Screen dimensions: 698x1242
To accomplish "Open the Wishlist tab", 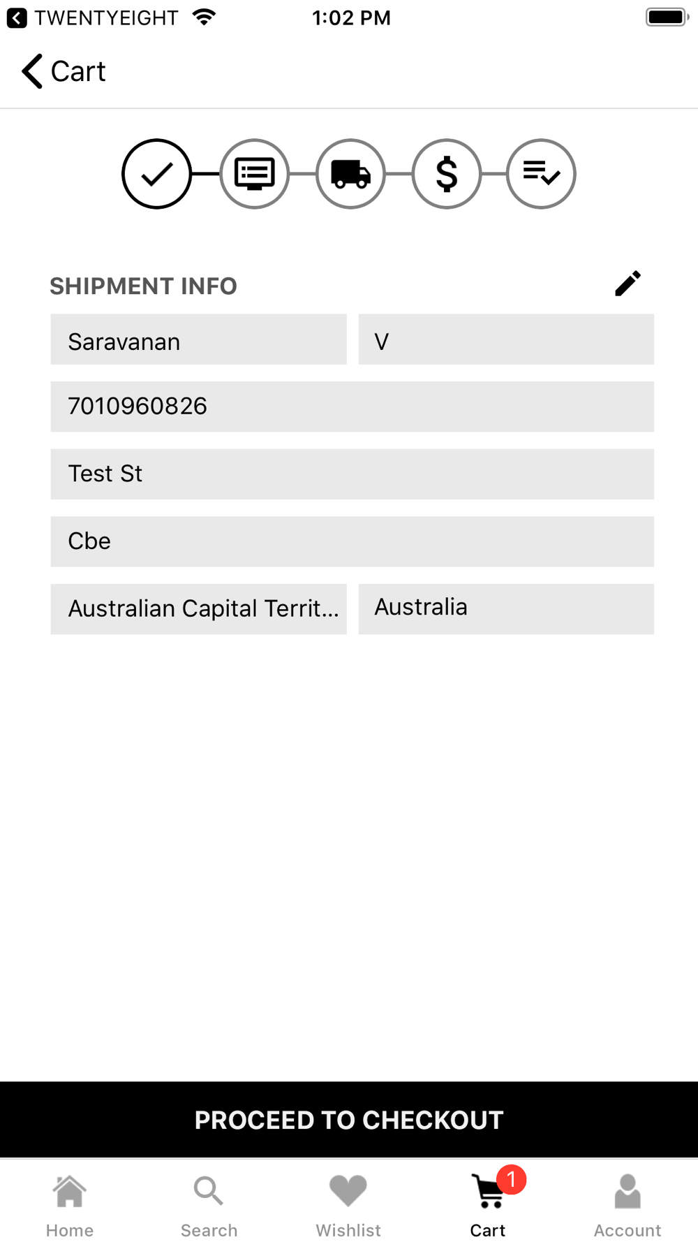I will [348, 1205].
